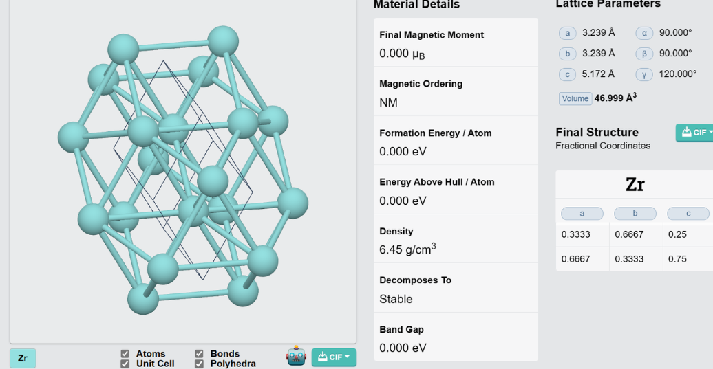Screen dimensions: 713x369
Task: Click the Volume label badge
Action: [x=575, y=98]
